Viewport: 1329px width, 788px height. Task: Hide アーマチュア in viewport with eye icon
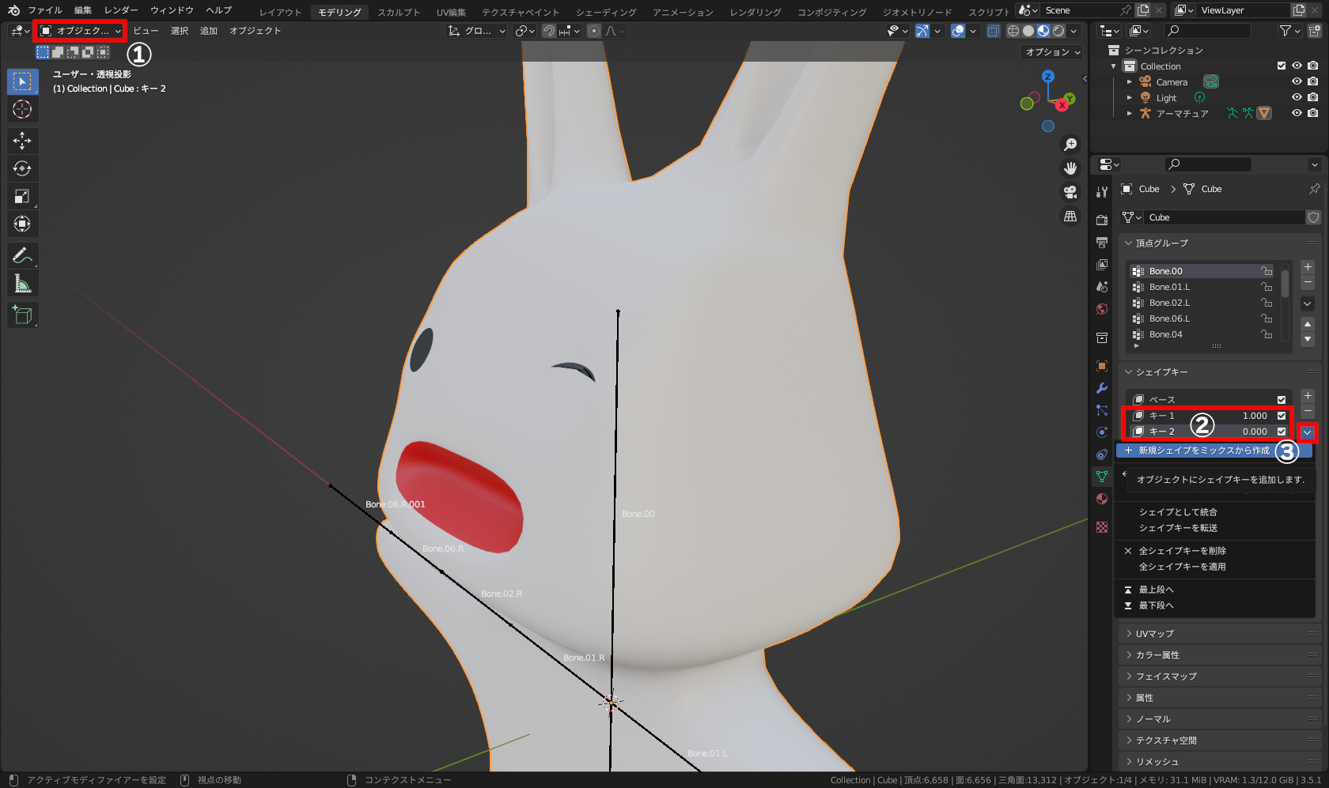click(1297, 113)
